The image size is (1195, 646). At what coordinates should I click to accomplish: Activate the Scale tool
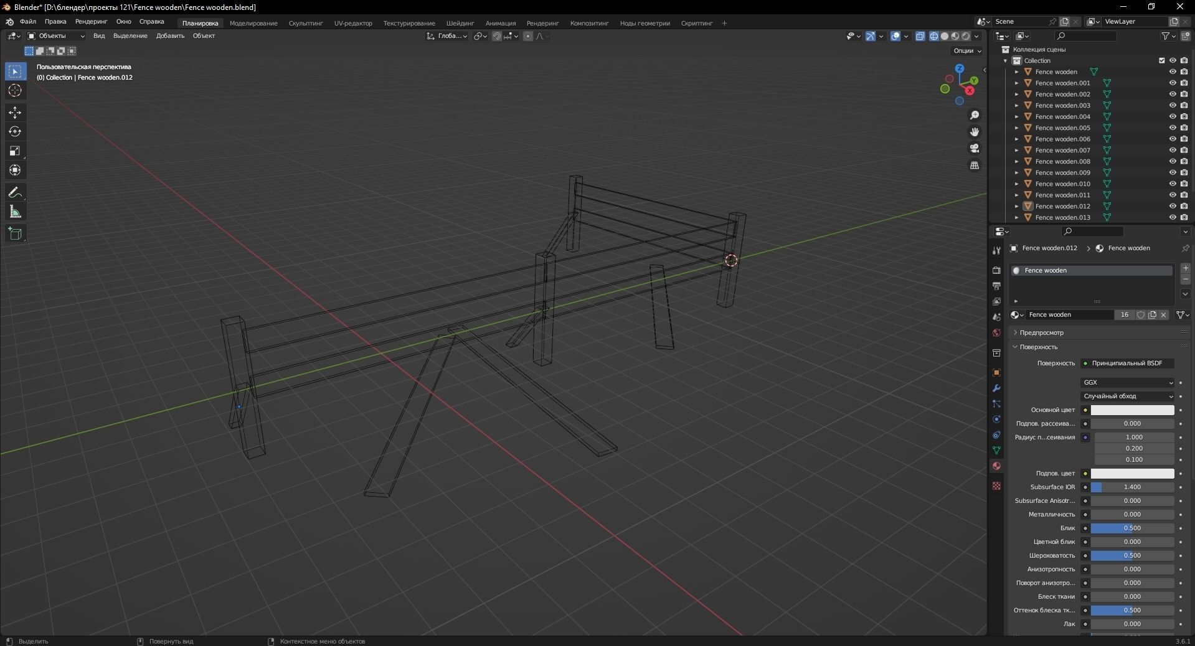[x=15, y=151]
